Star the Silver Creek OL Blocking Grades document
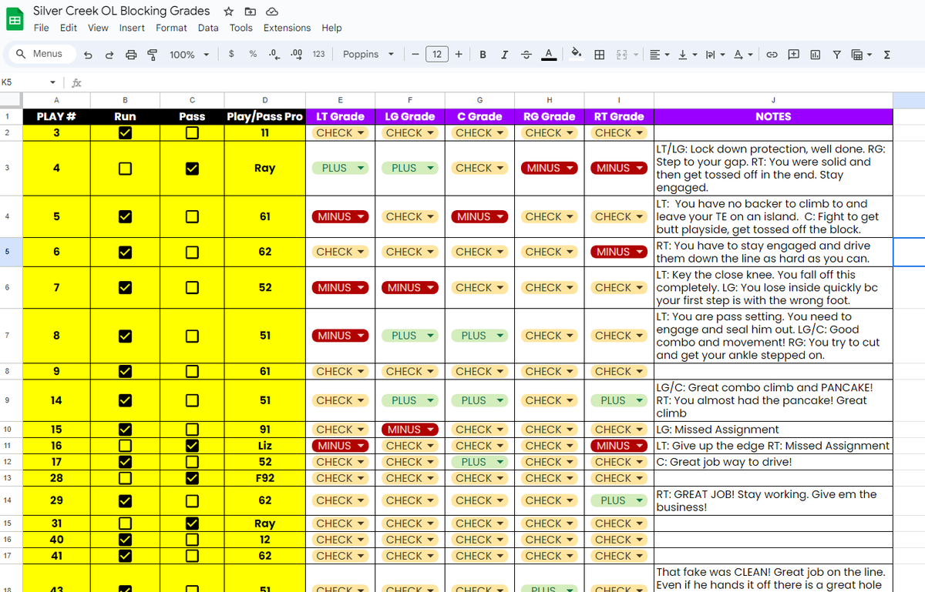Viewport: 925px width, 592px height. click(229, 12)
